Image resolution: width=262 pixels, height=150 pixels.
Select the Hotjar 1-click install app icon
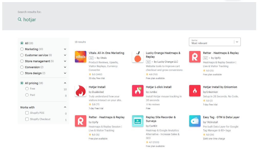coord(138,91)
